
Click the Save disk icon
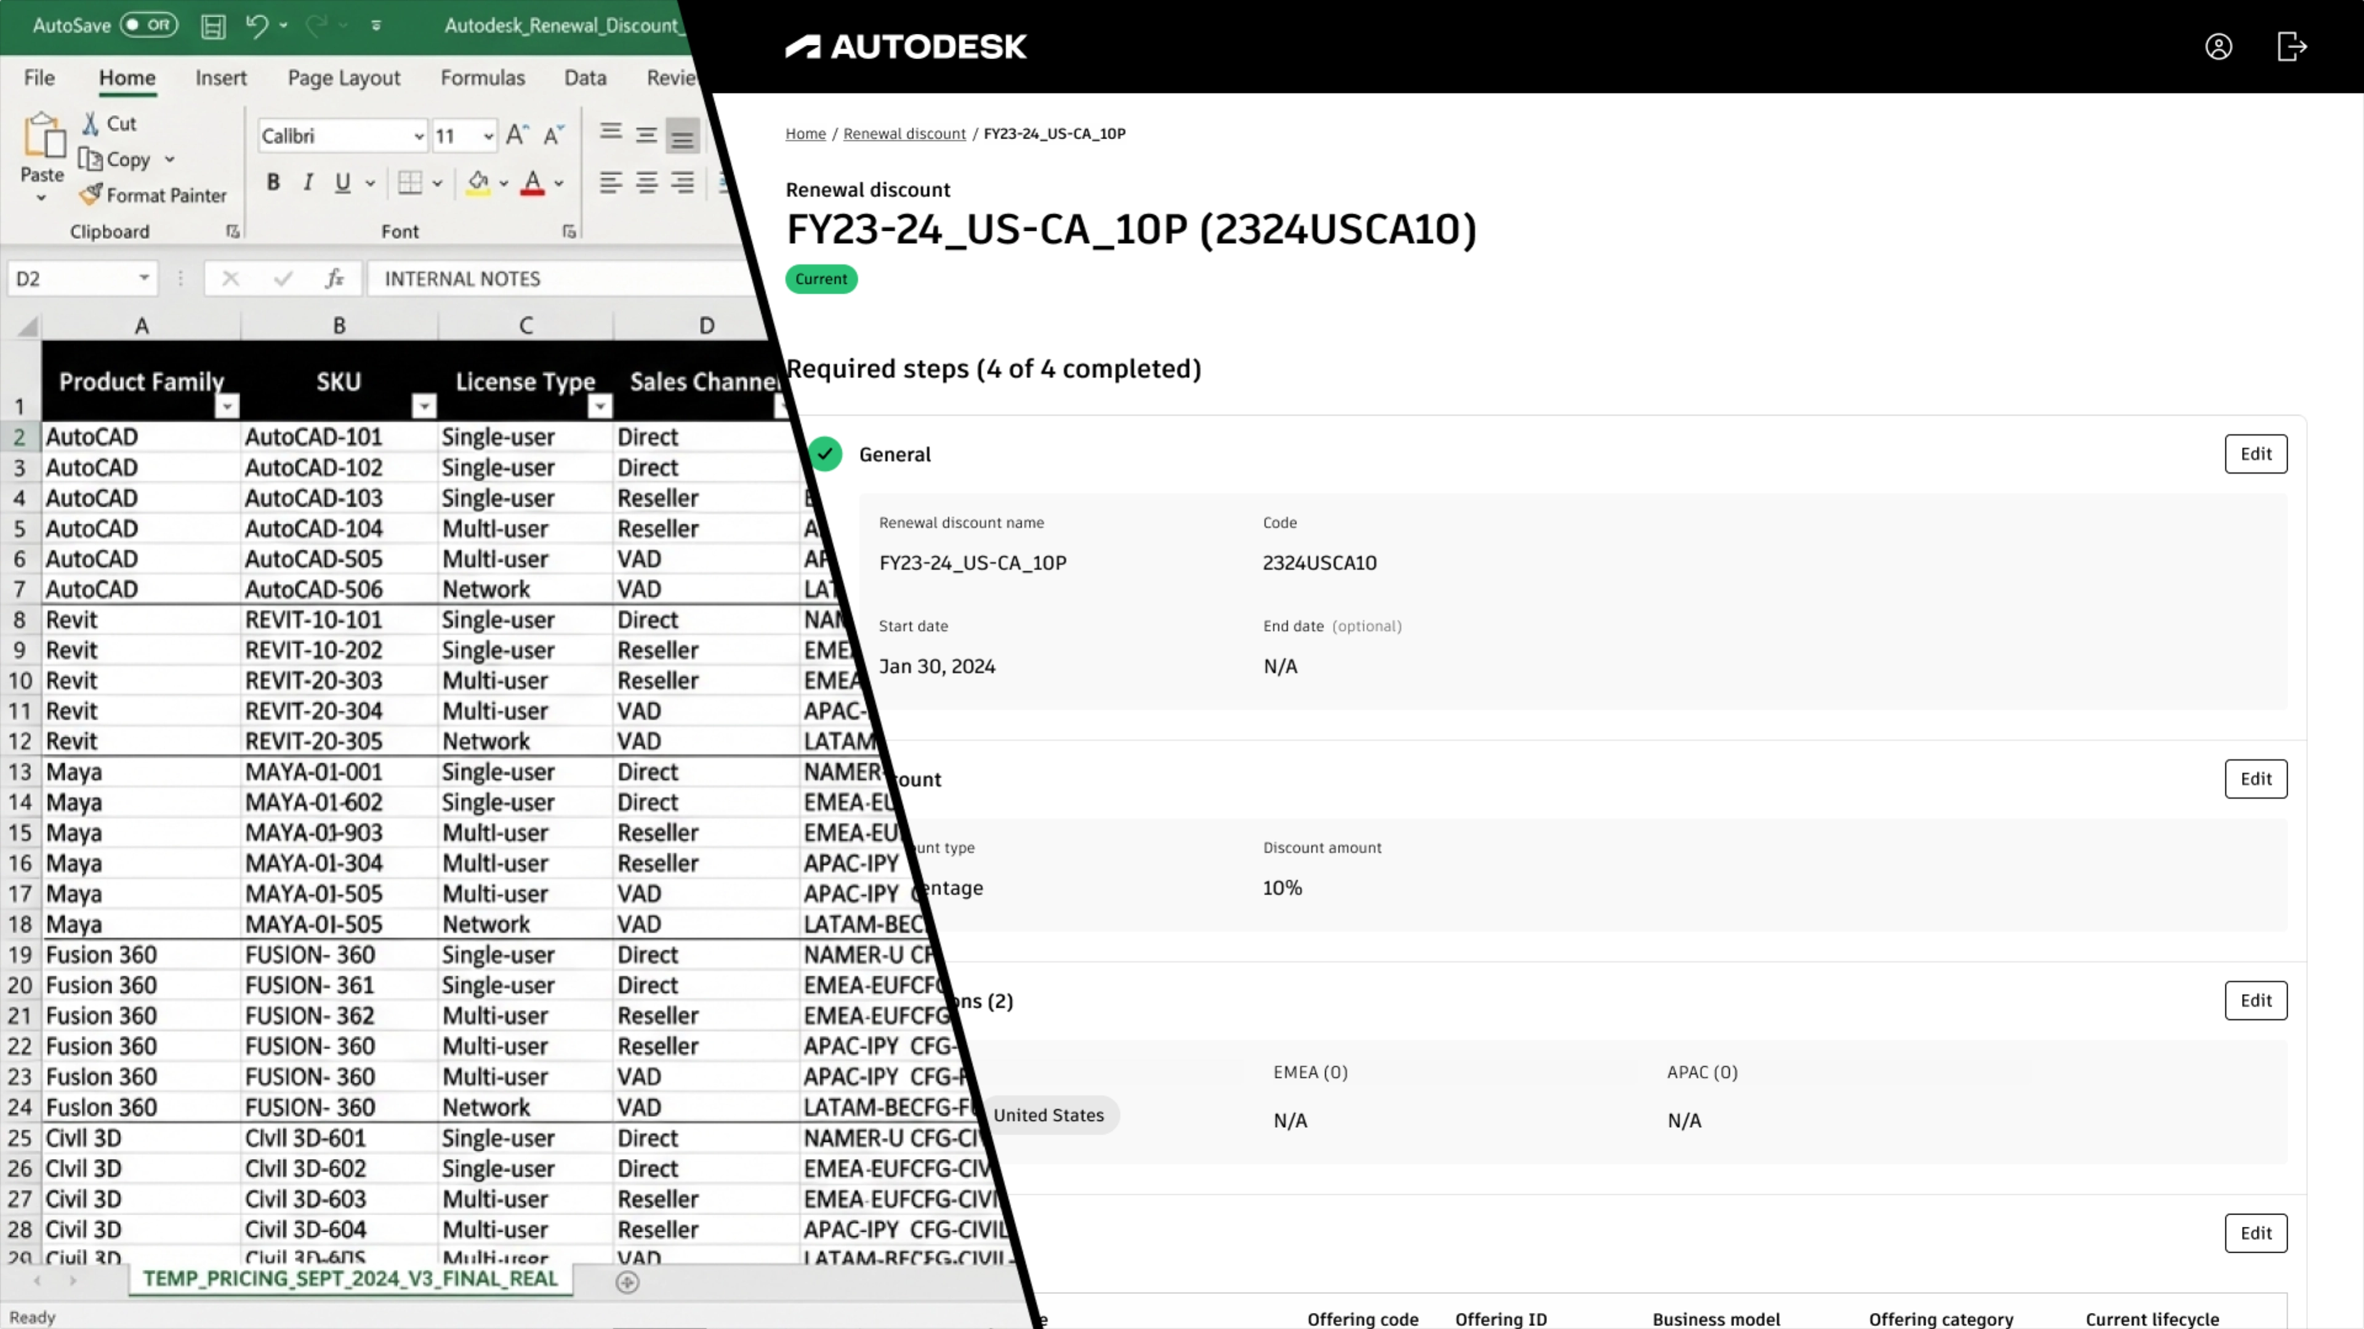[x=213, y=26]
